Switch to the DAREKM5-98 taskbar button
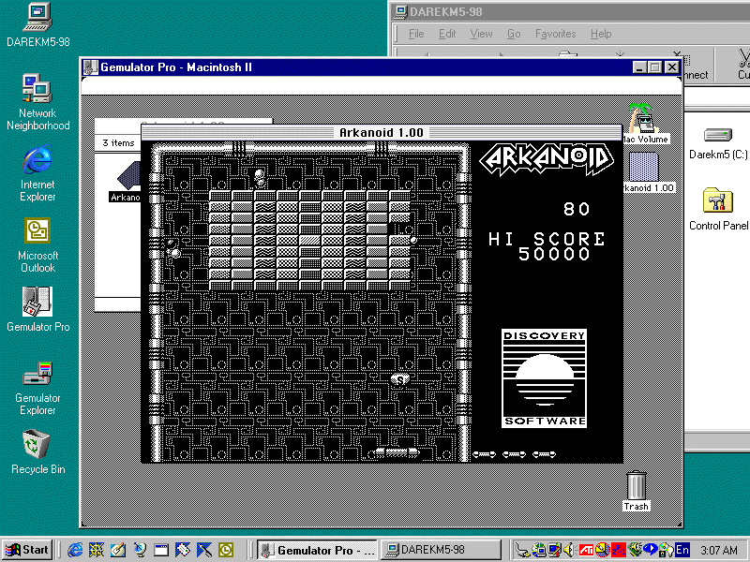This screenshot has height=562, width=750. [x=441, y=550]
